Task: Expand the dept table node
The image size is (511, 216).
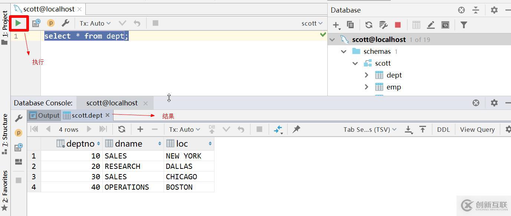Action: point(367,75)
